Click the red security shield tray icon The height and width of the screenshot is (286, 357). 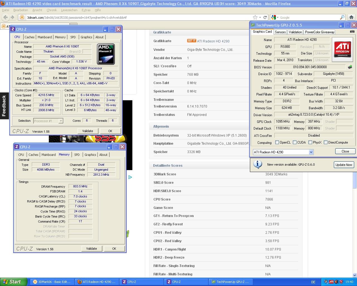coord(341,282)
